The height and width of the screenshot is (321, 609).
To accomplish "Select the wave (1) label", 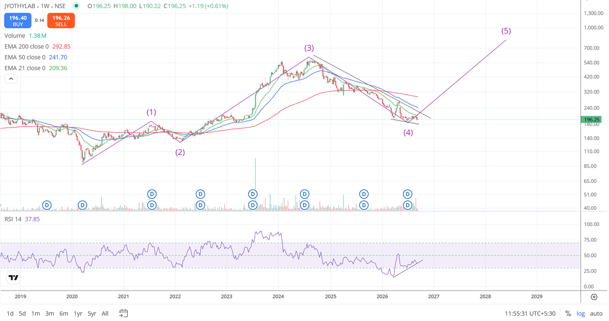I will point(151,112).
